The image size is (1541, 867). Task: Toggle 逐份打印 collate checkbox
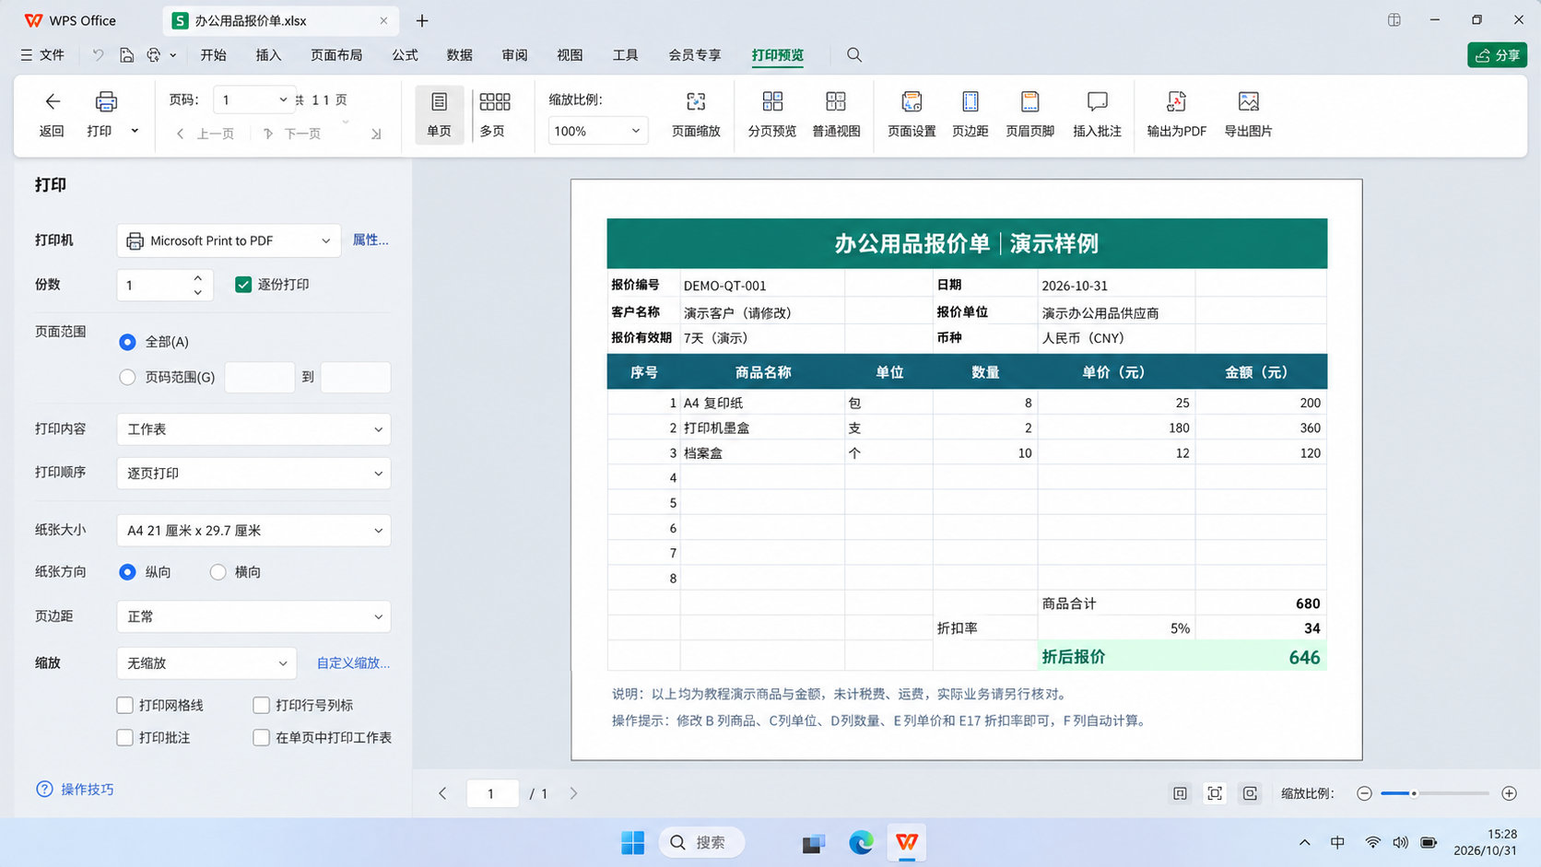[243, 285]
